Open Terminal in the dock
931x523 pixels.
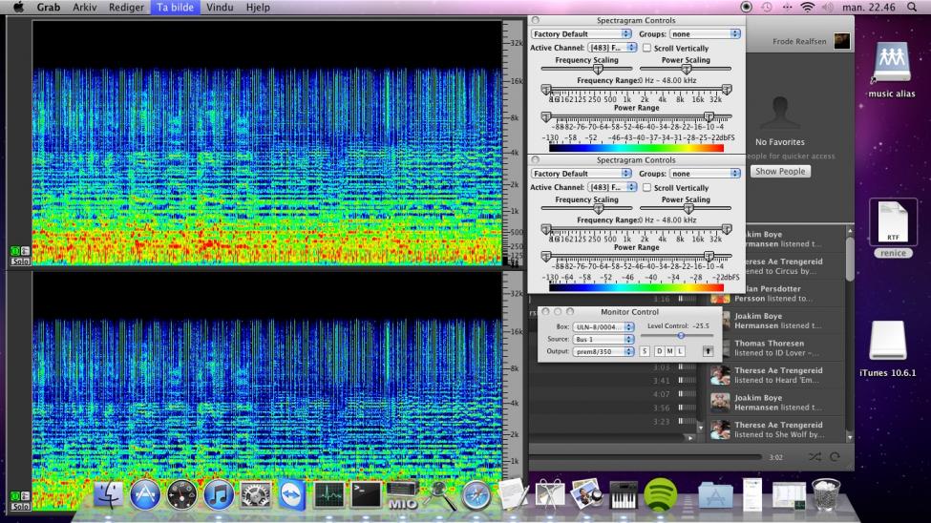tap(366, 494)
